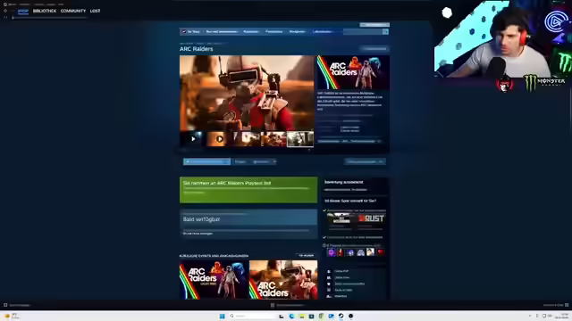Click the store search magnifier icon
The height and width of the screenshot is (321, 572).
pos(385,32)
